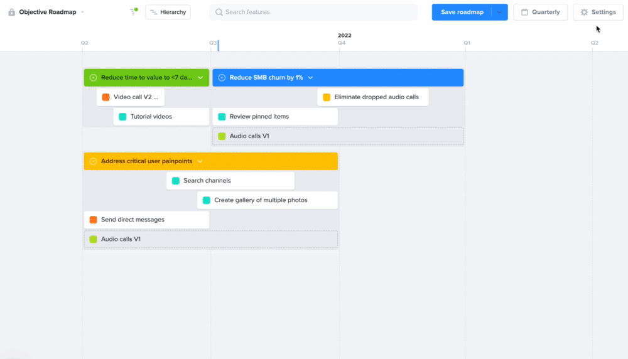628x359 pixels.
Task: Click orange swatch on Send direct messages
Action: tap(93, 220)
